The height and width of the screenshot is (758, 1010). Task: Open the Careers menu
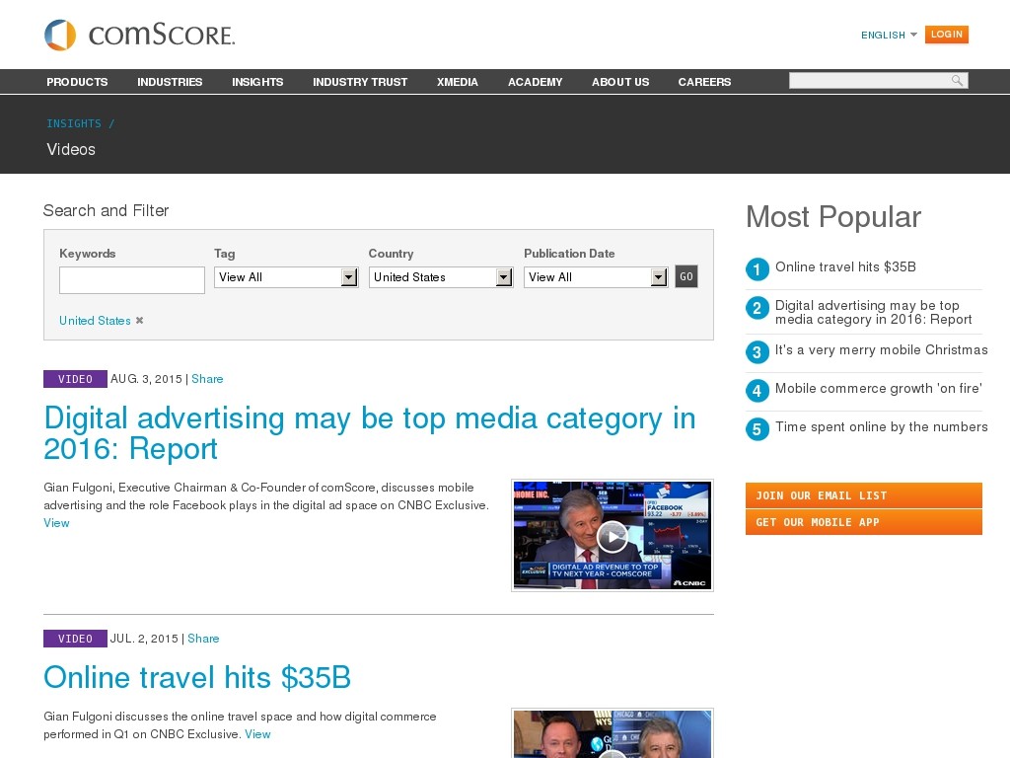(704, 82)
